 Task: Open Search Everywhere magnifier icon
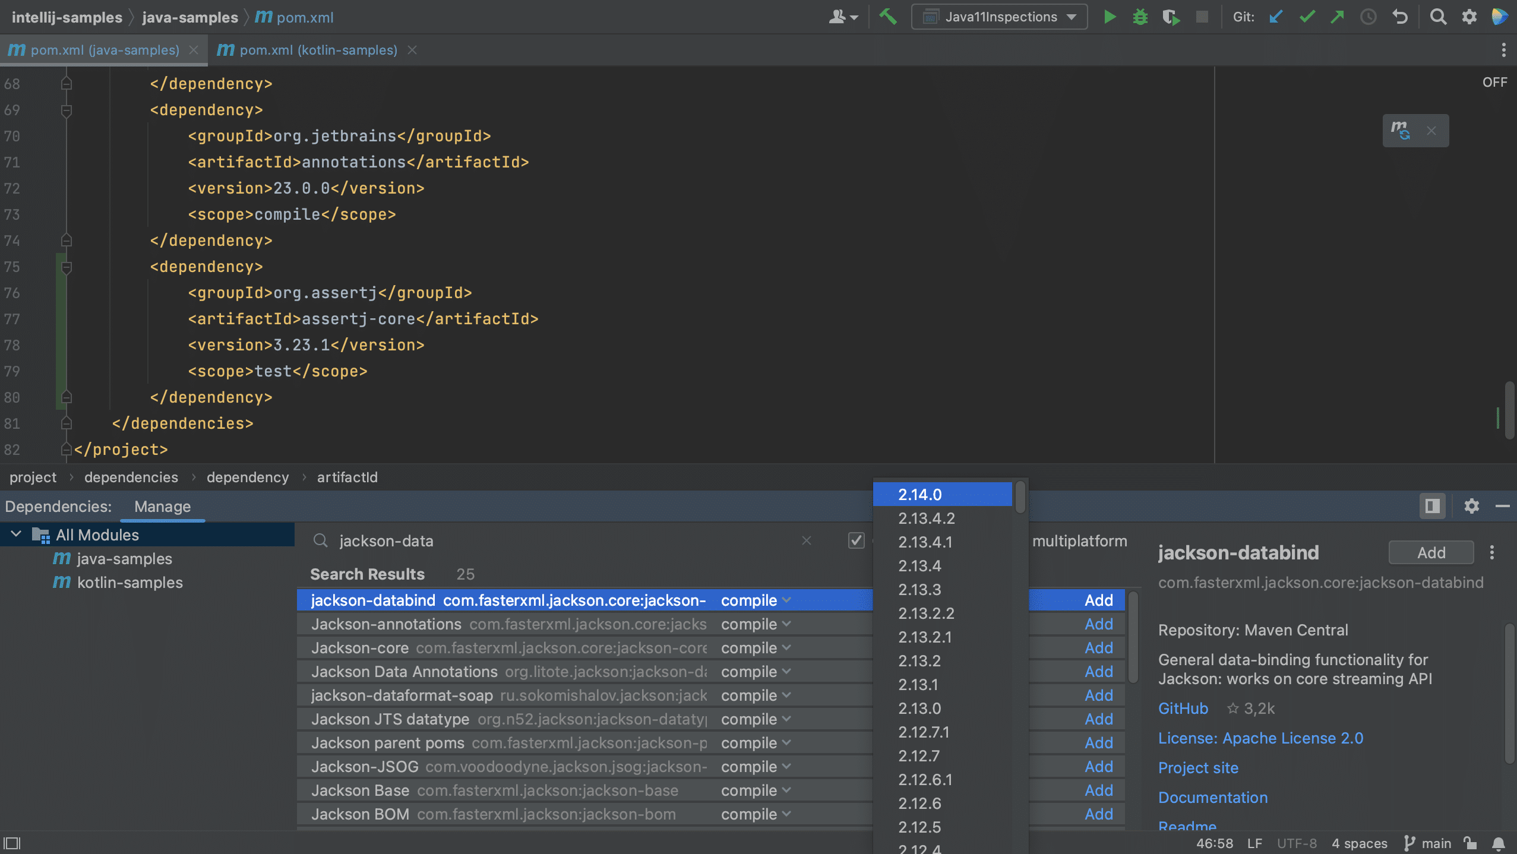coord(1438,17)
